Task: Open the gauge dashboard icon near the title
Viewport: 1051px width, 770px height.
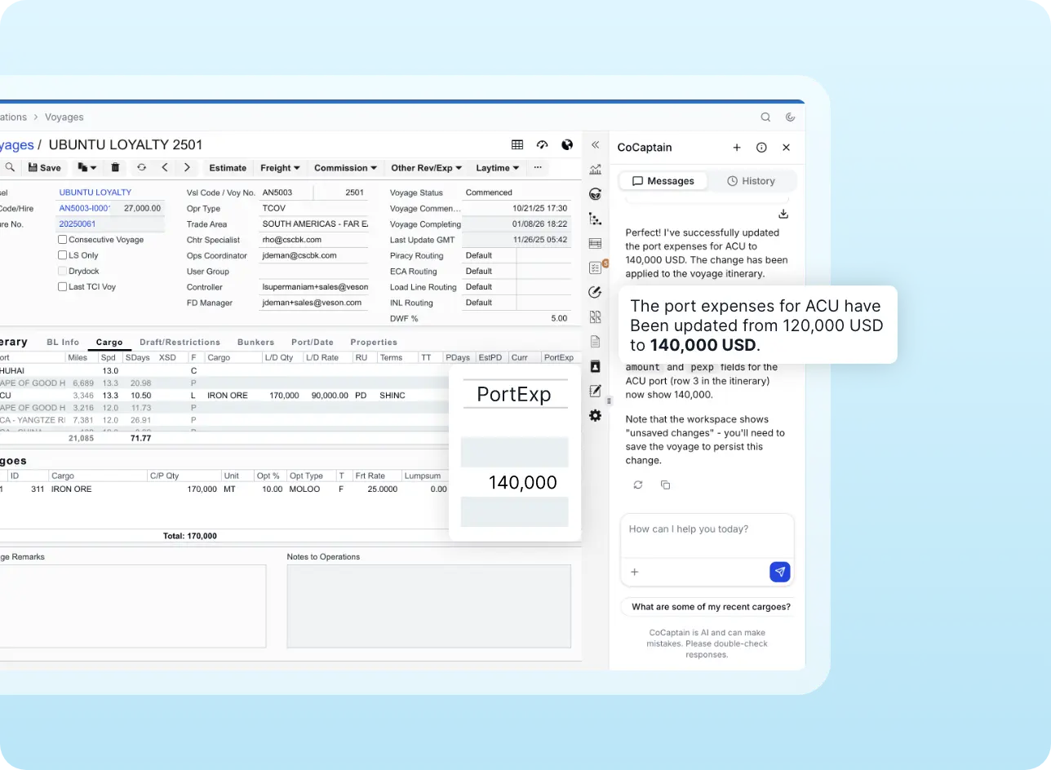Action: [x=543, y=144]
